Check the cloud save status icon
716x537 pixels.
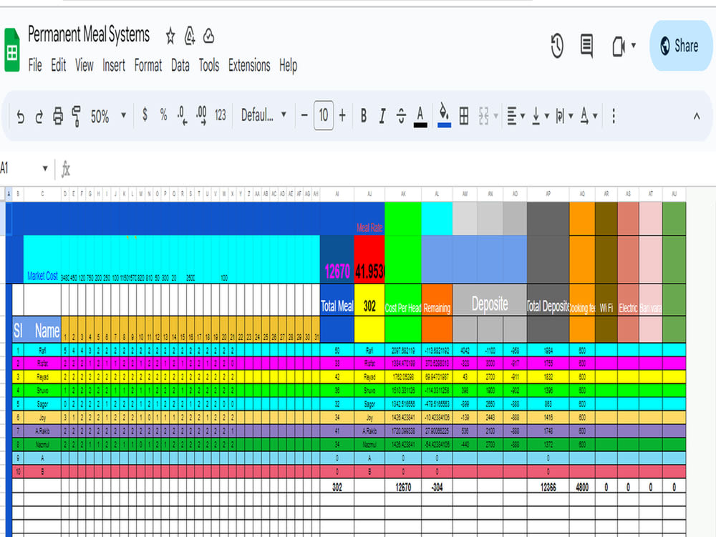(x=208, y=36)
